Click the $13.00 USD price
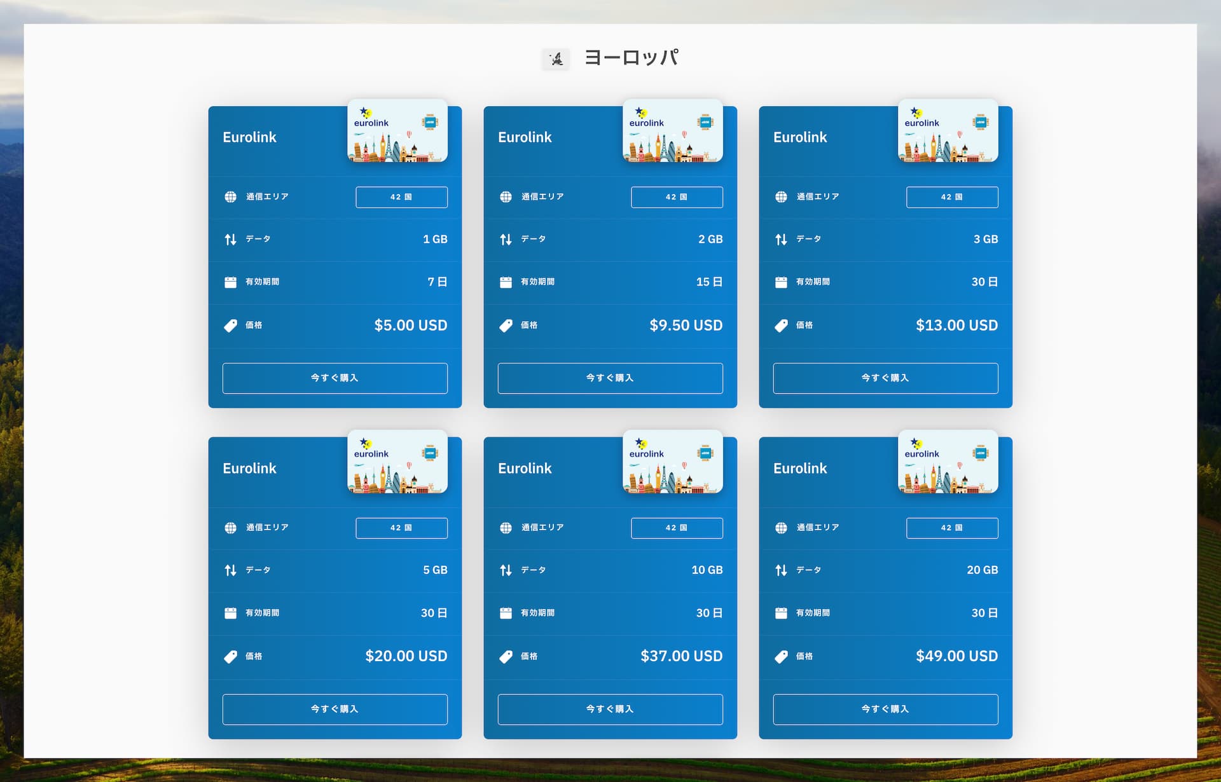 (x=957, y=326)
